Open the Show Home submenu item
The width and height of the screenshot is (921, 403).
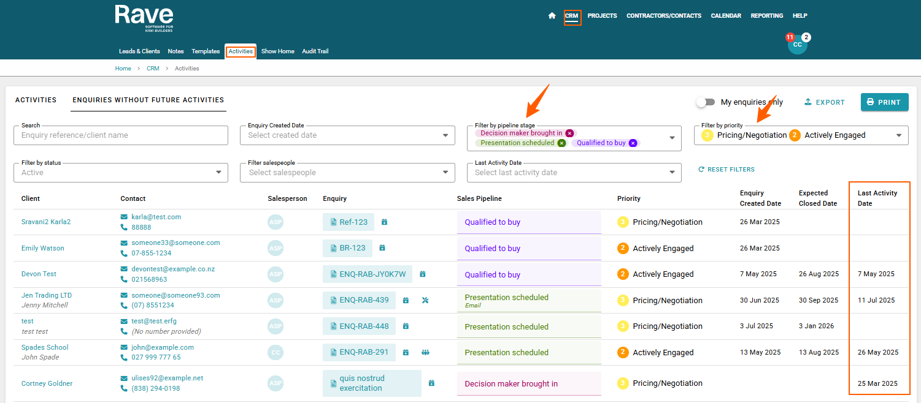(x=278, y=51)
